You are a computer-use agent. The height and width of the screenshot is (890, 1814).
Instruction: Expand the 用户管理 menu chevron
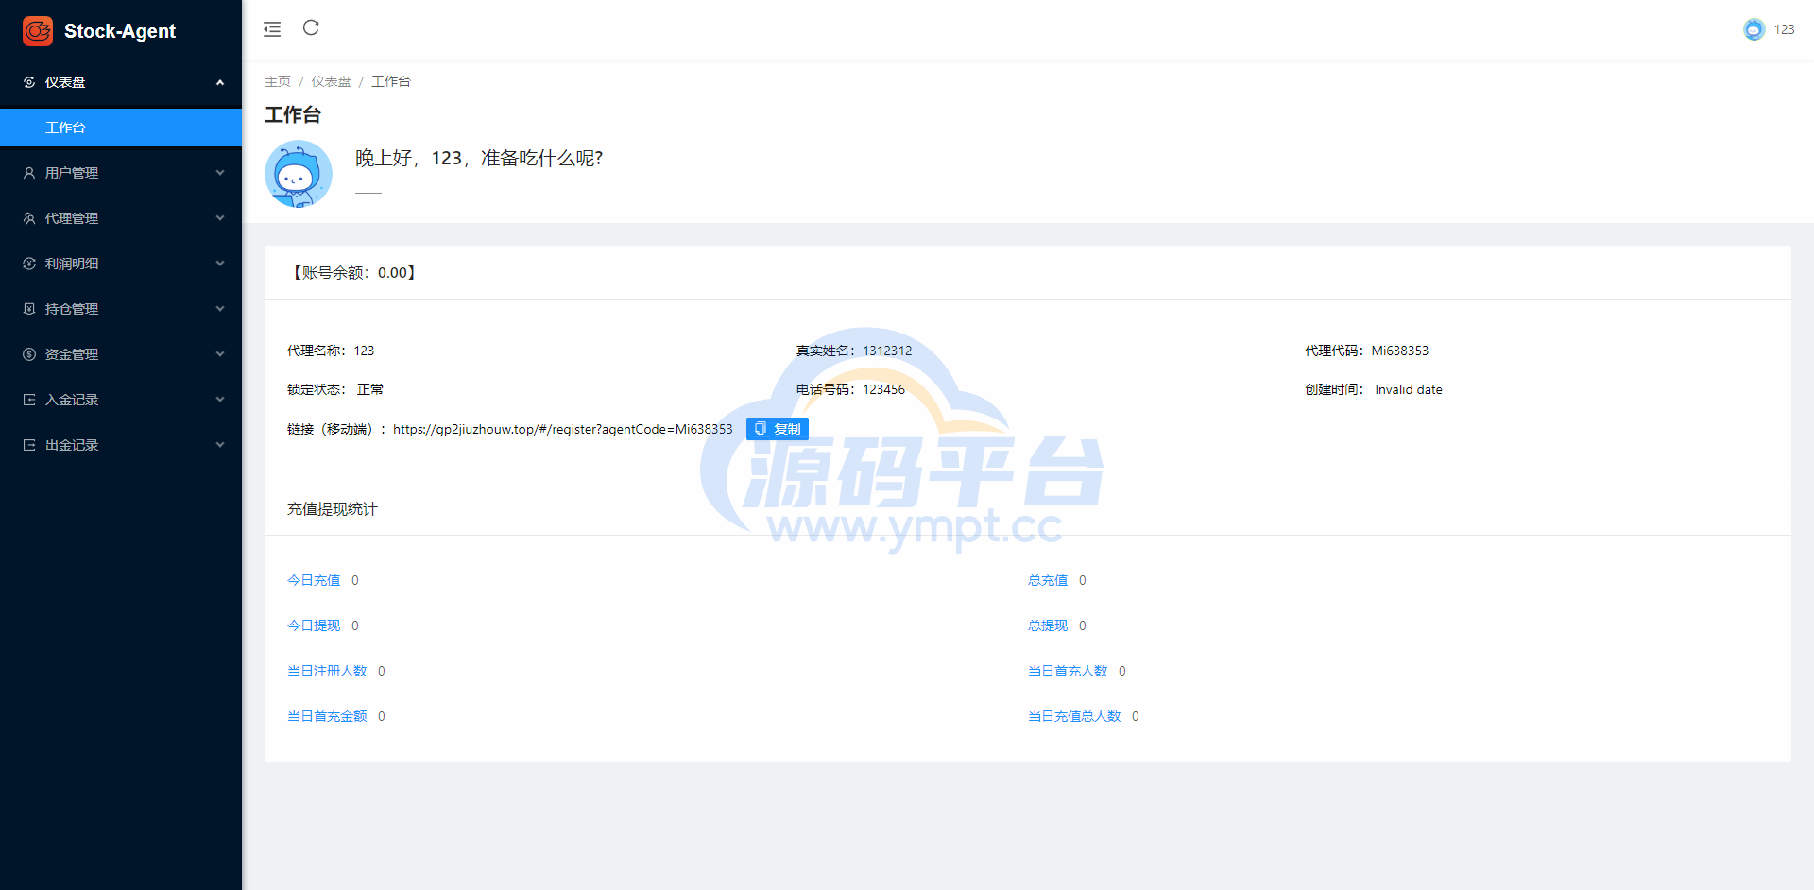coord(220,173)
